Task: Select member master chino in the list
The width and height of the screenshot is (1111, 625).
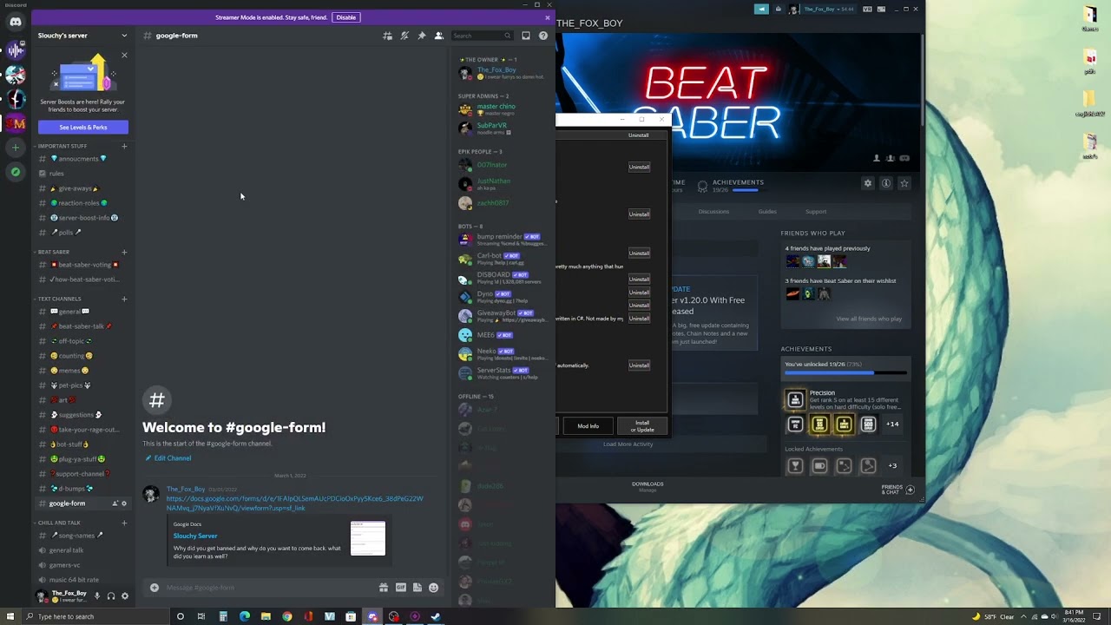Action: click(x=502, y=109)
